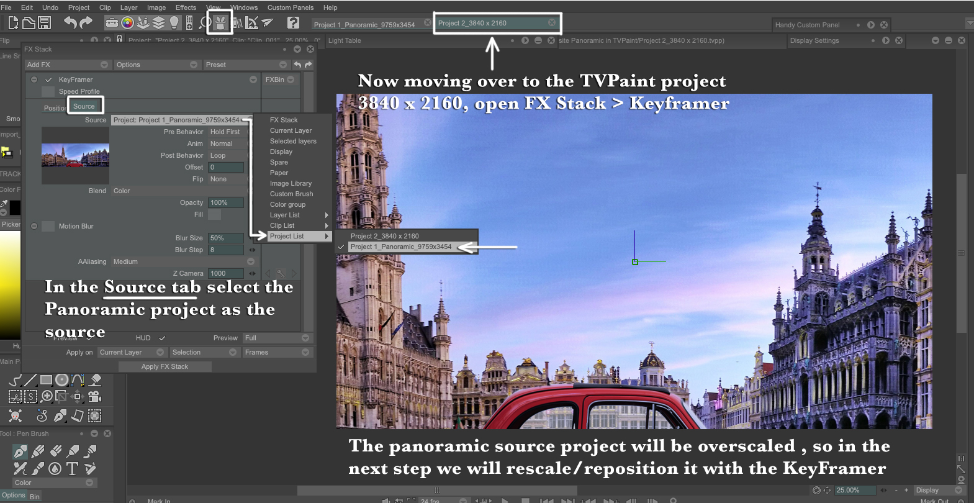974x503 pixels.
Task: Click the yellow color picker gradient
Action: click(x=10, y=284)
